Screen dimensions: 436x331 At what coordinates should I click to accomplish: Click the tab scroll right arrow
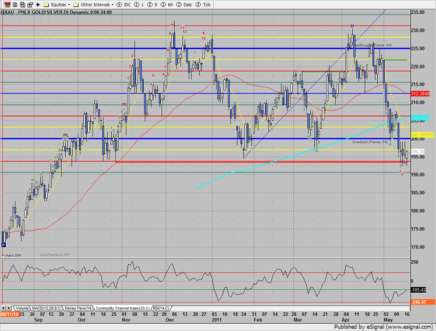9,308
